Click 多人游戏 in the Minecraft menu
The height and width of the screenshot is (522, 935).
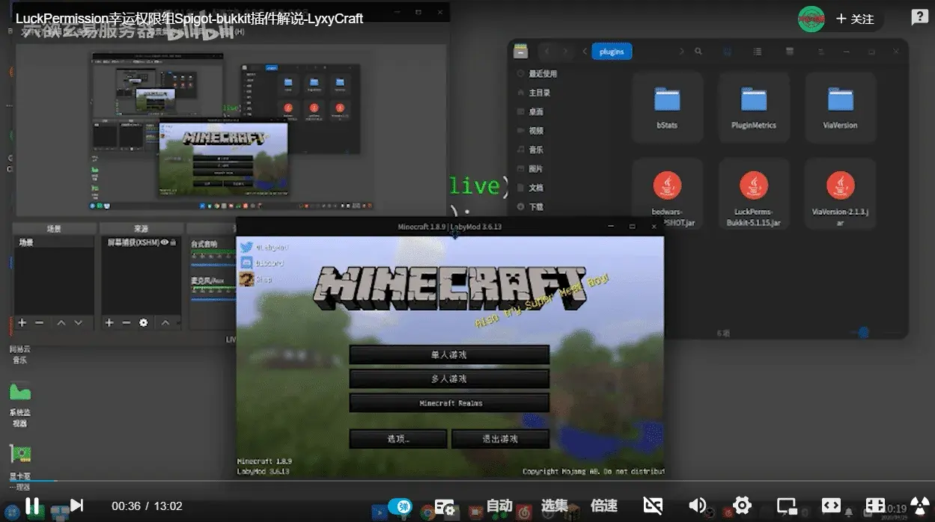pyautogui.click(x=449, y=378)
